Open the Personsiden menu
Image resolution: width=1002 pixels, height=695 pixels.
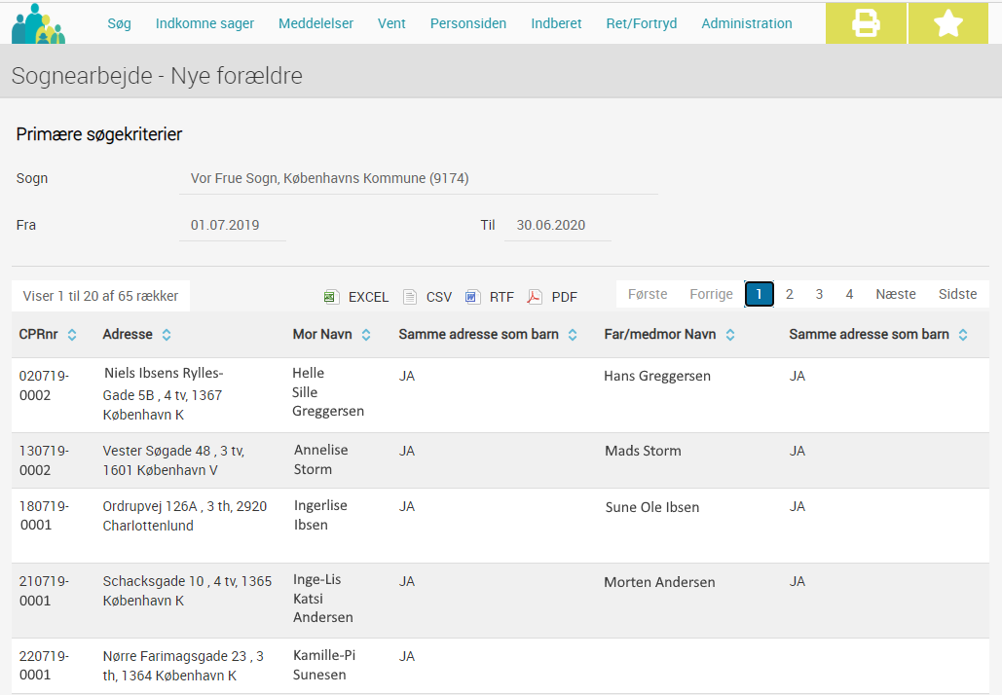coord(468,23)
